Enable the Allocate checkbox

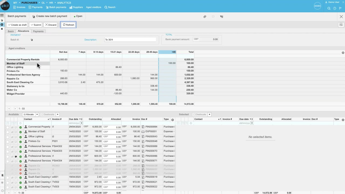tap(25, 115)
